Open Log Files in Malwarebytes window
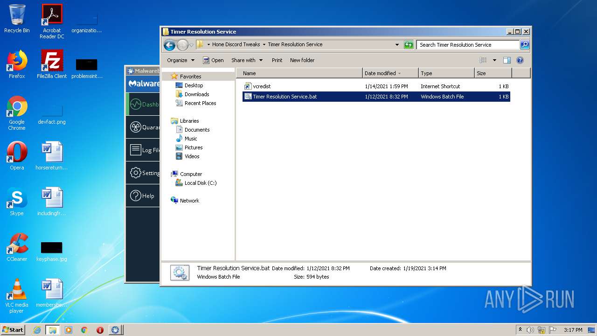 click(143, 150)
